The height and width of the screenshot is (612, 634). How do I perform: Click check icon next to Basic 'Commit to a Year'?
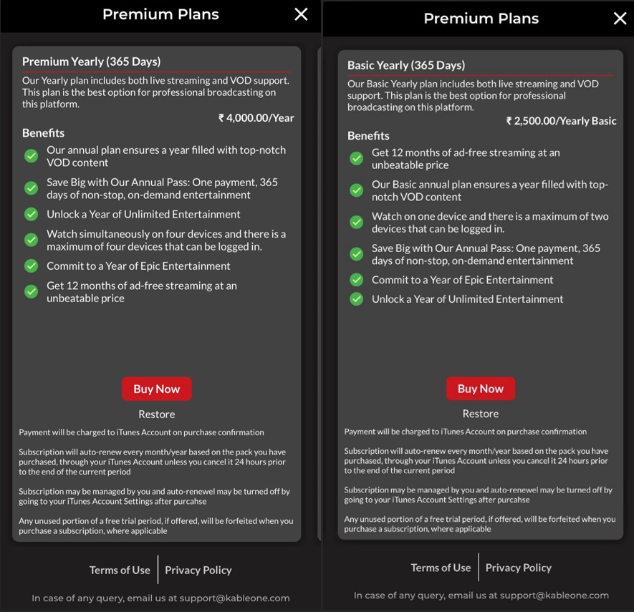pyautogui.click(x=356, y=280)
